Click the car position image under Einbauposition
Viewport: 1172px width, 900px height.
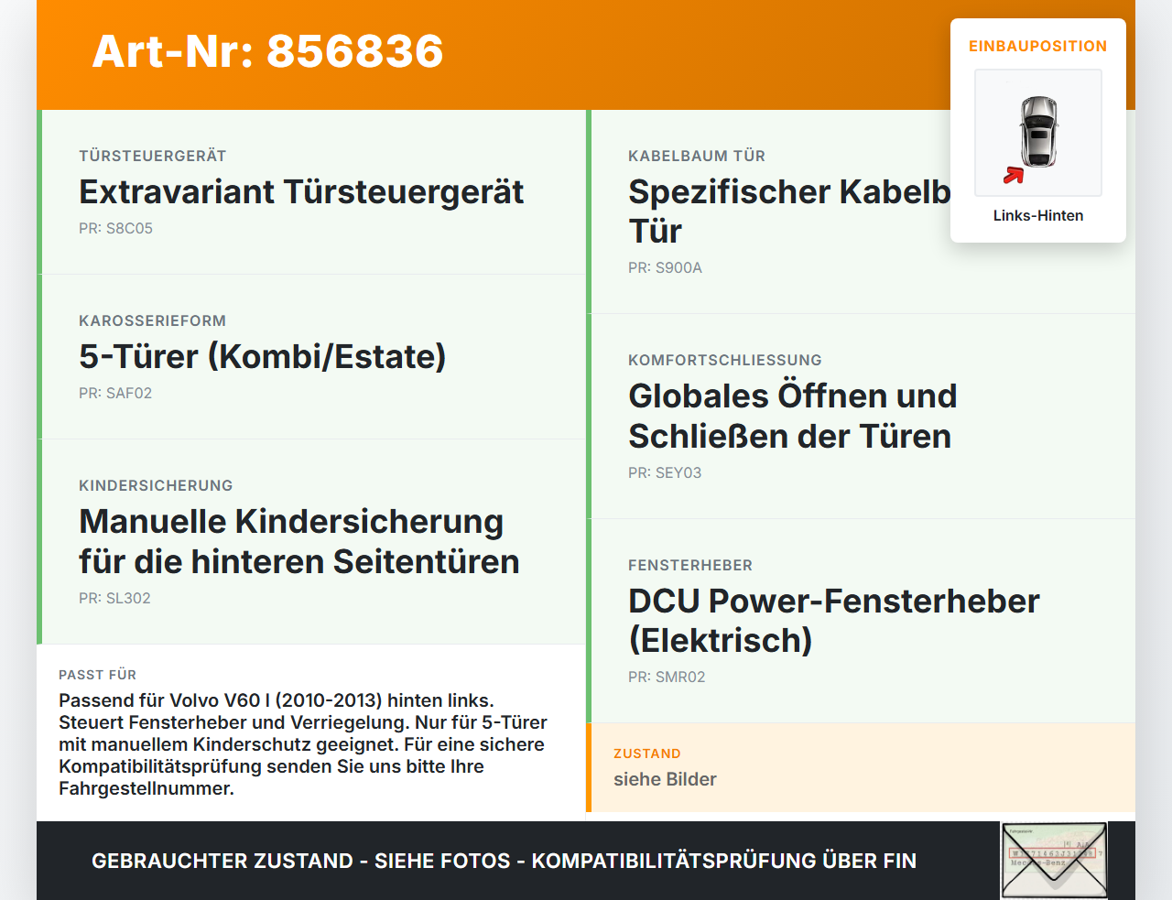coord(1038,133)
